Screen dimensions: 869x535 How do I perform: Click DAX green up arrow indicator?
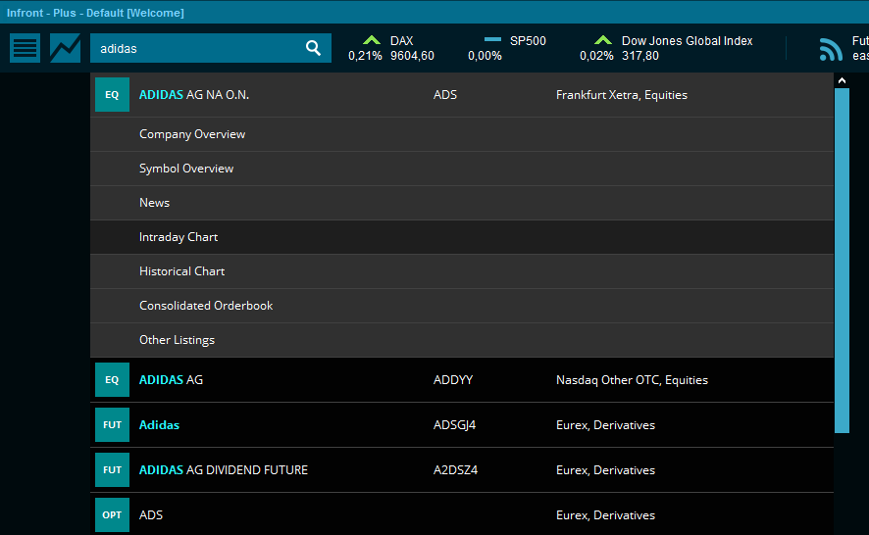tap(372, 40)
